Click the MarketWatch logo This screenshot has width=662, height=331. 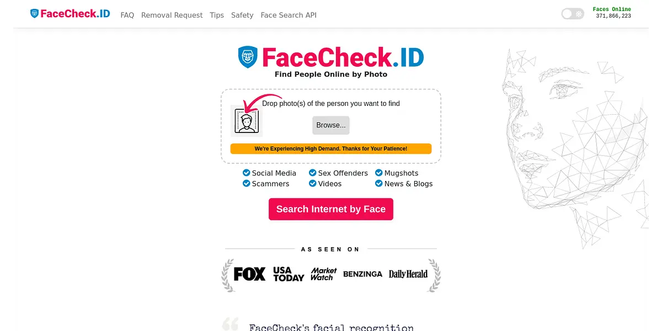(324, 274)
